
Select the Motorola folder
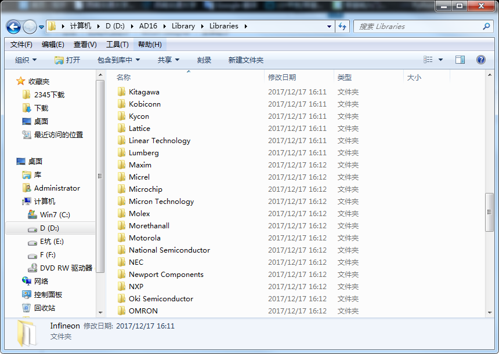139,238
